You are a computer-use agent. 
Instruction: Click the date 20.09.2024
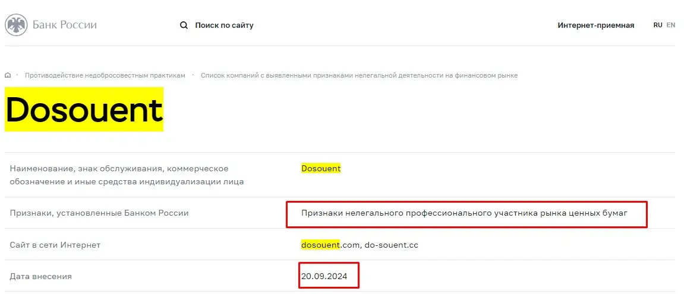[x=324, y=276]
